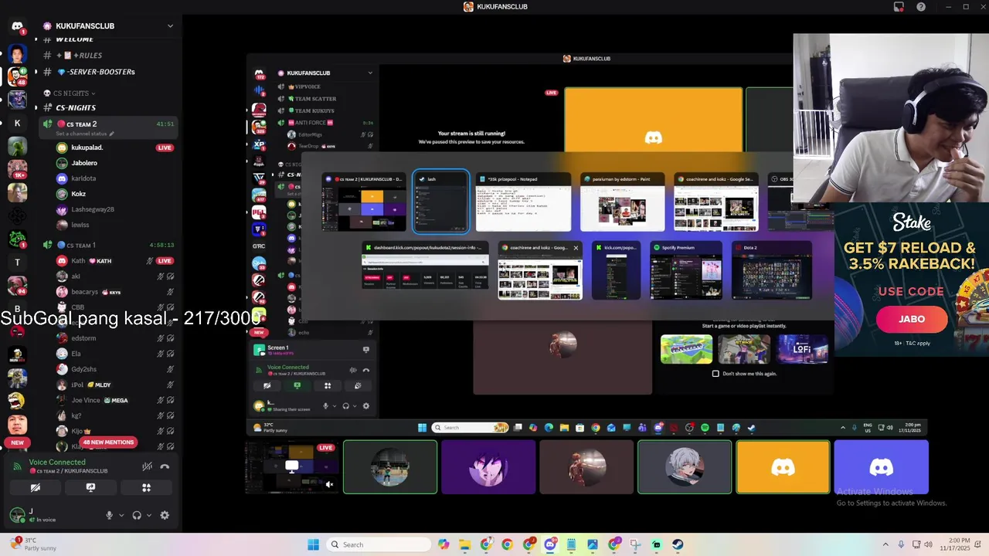This screenshot has width=989, height=556.
Task: Check 'Don't show me this again' in stream
Action: [x=715, y=374]
